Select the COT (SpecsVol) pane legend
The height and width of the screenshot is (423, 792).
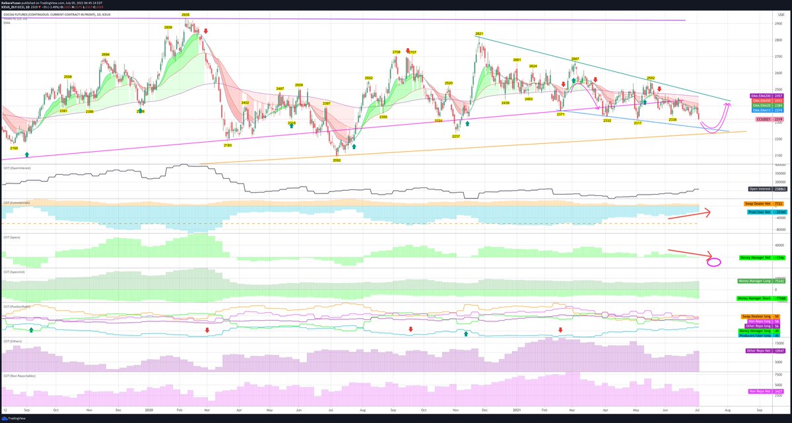[15, 271]
